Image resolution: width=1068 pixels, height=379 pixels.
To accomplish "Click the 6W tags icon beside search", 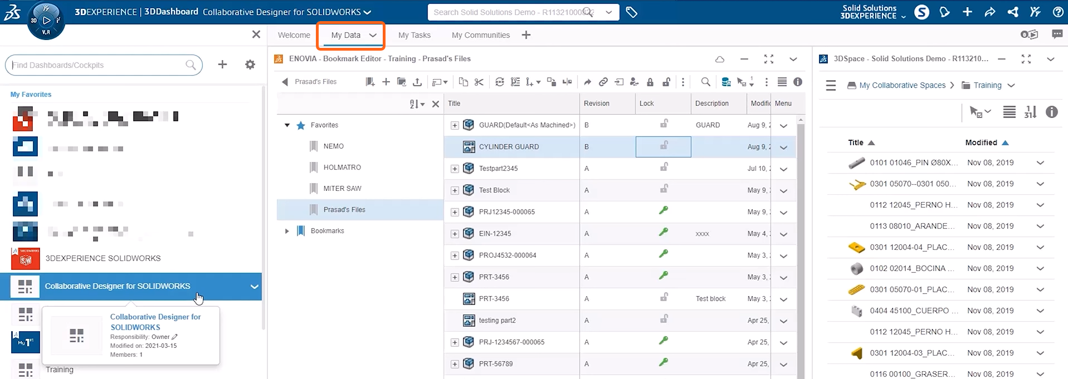I will pyautogui.click(x=631, y=12).
